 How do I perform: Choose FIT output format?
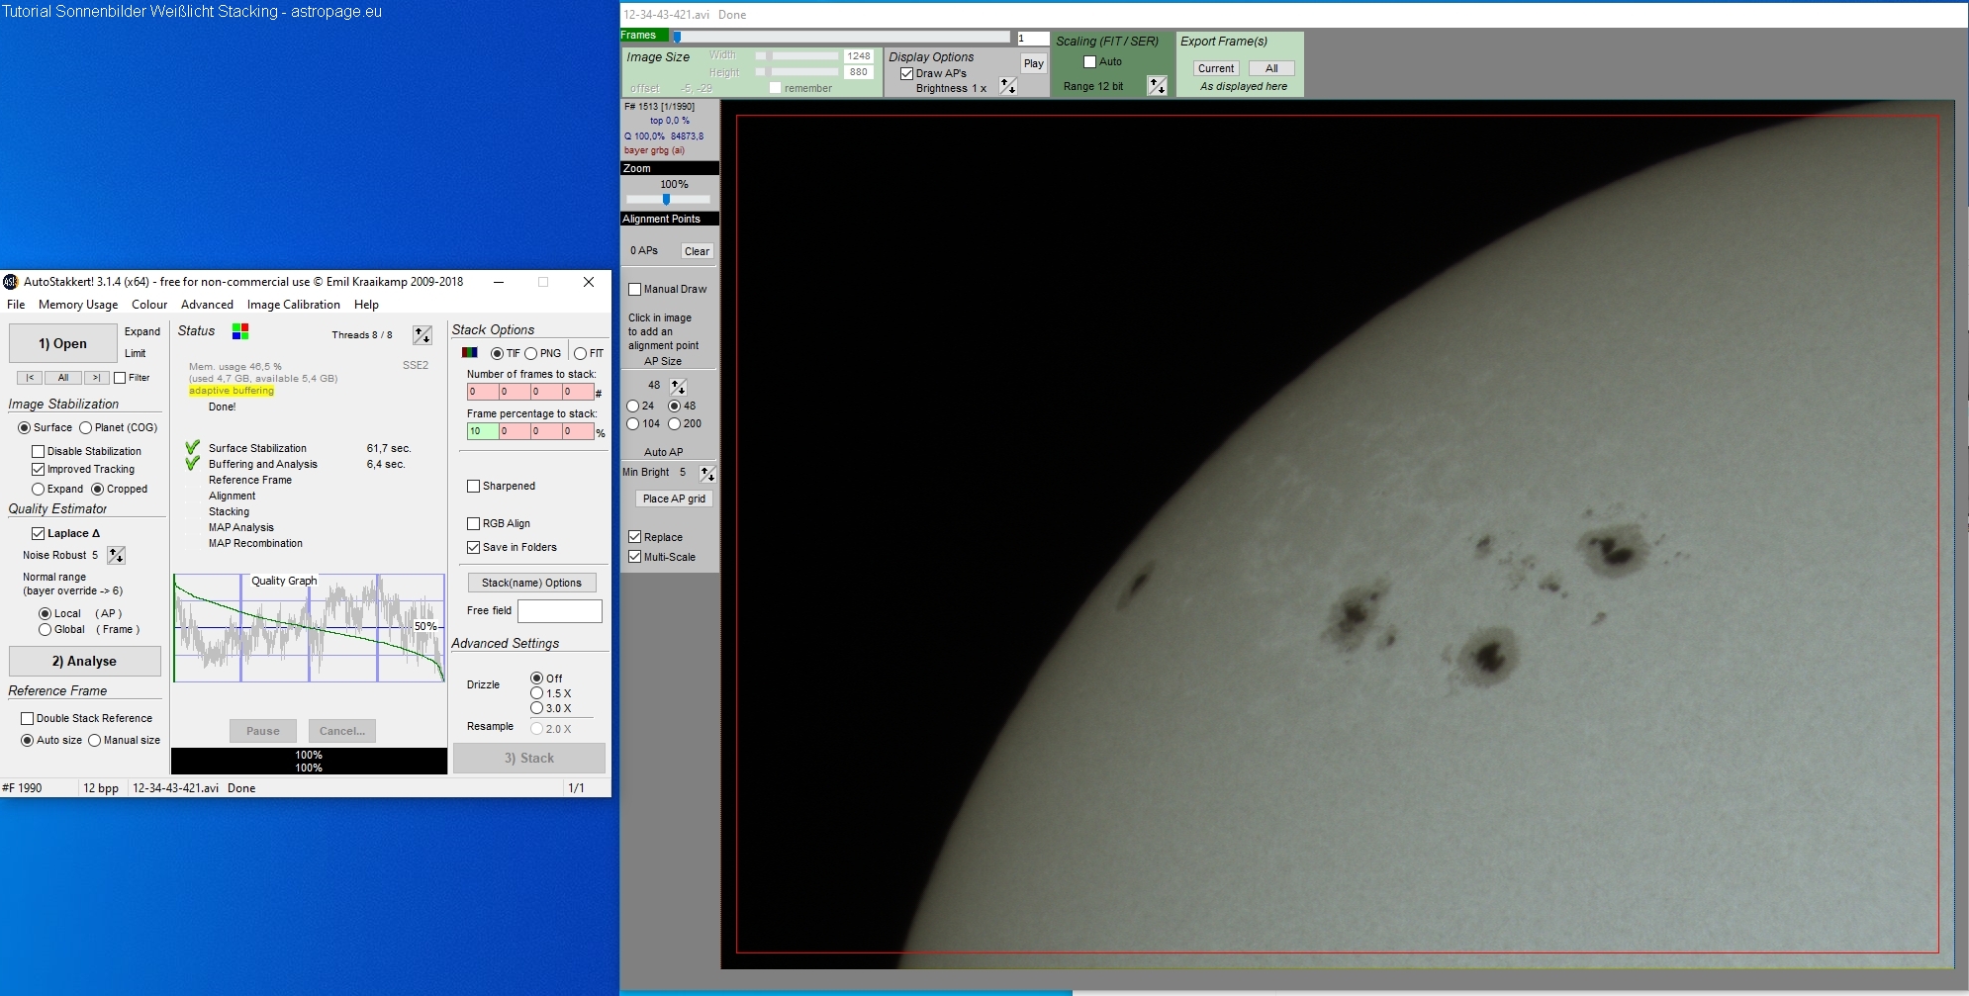tap(581, 353)
